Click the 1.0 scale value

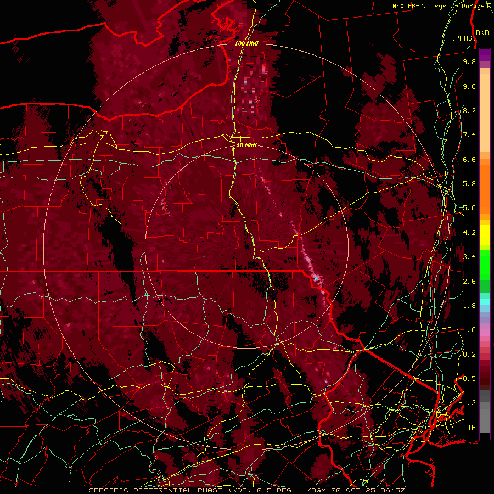[x=469, y=330]
